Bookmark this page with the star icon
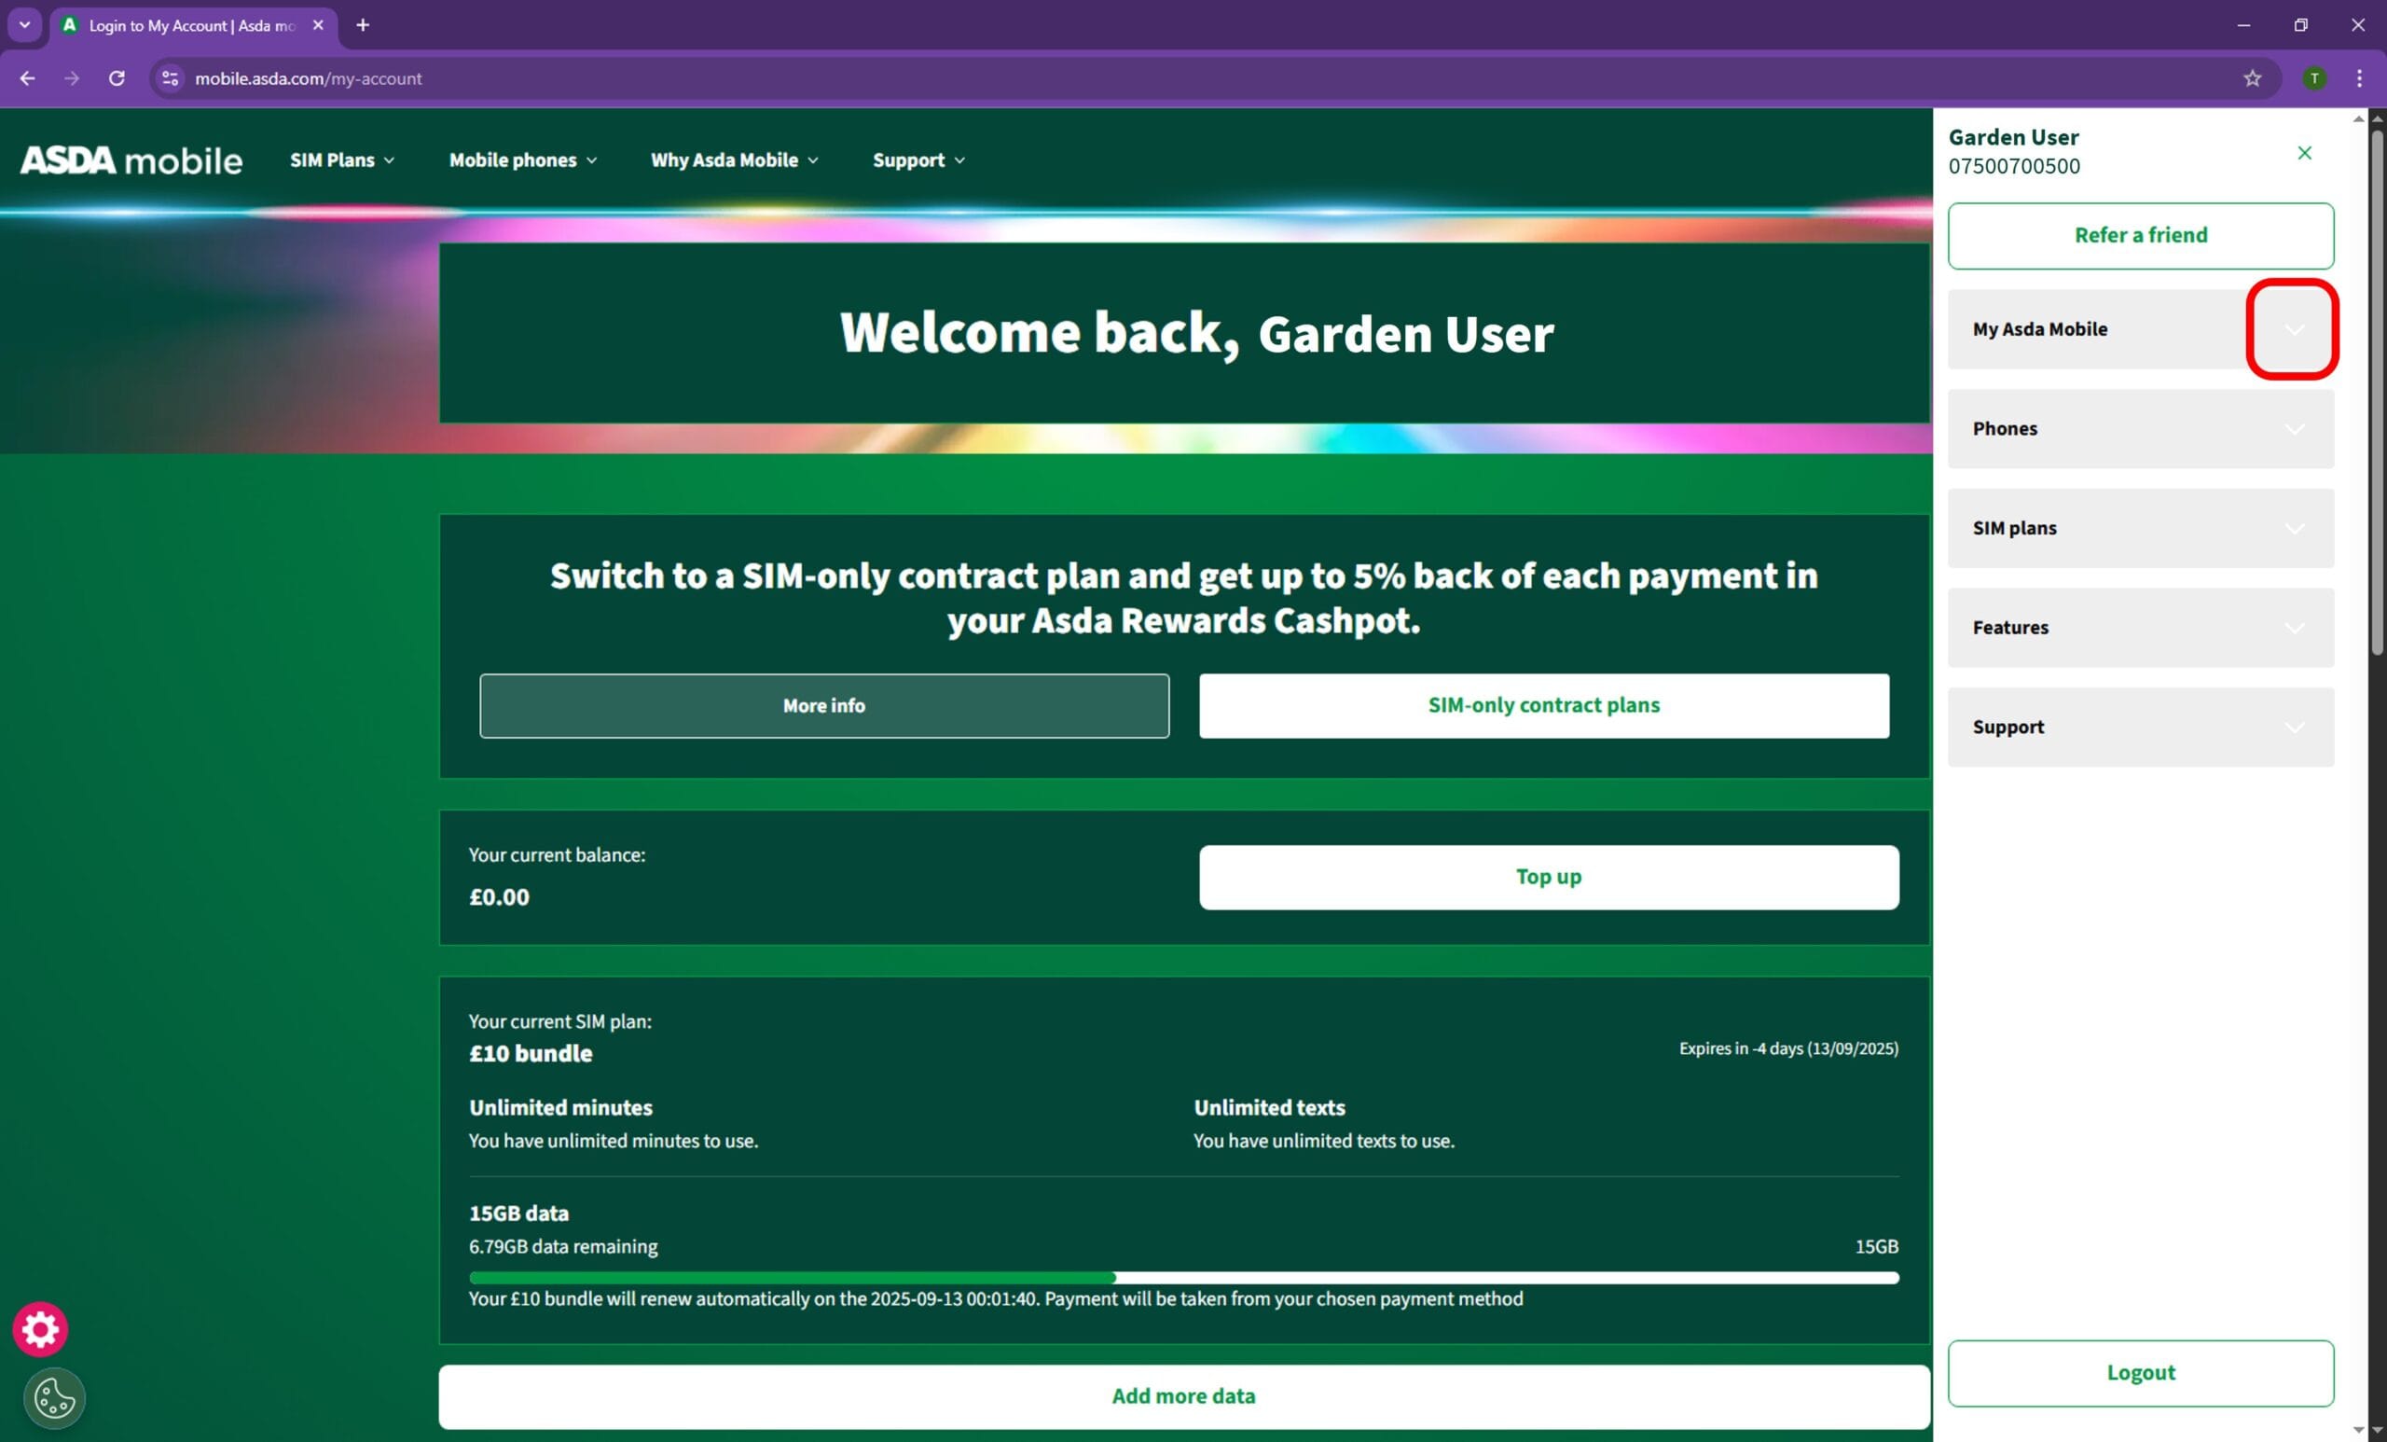 [x=2252, y=78]
